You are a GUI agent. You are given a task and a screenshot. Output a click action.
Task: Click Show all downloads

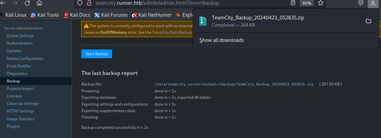coord(222,40)
